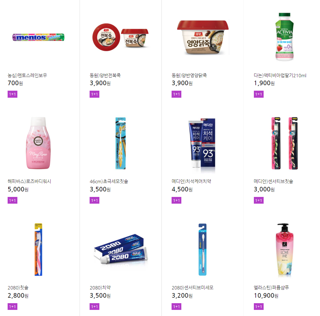Open the Mentos rainbow candy product image
Viewport: 320px width, 316px height.
[x=38, y=37]
